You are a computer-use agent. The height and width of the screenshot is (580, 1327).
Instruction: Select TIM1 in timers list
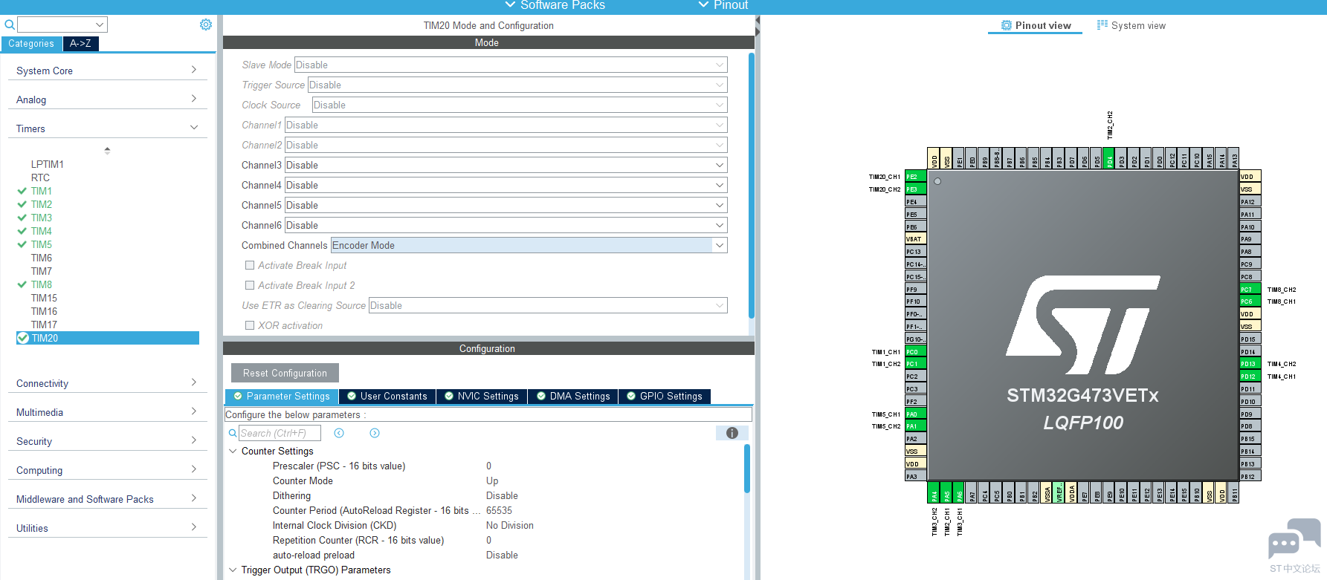click(42, 191)
